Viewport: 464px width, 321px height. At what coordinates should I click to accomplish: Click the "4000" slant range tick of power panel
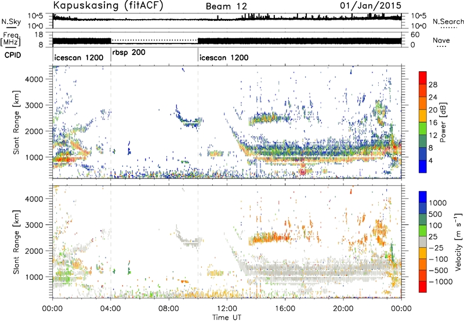[x=34, y=79]
